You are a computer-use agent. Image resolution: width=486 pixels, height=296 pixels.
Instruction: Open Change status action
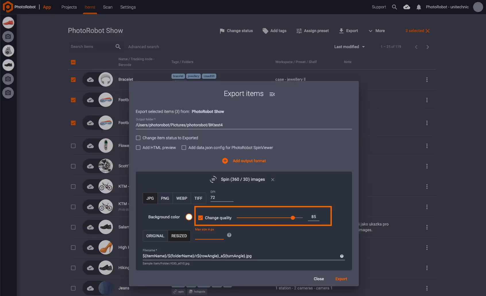[236, 31]
